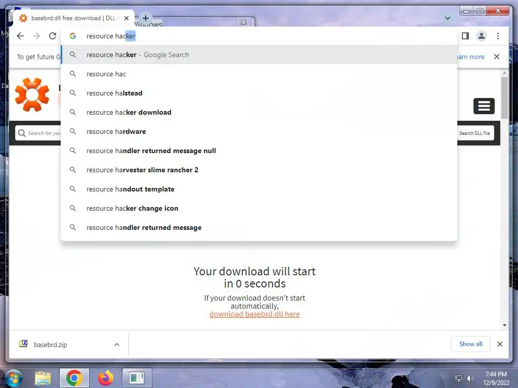Click the Google G icon in omnibox
Image resolution: width=518 pixels, height=388 pixels.
pyautogui.click(x=73, y=36)
